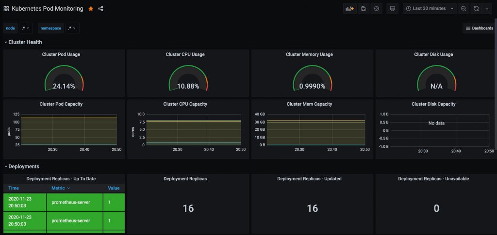The height and width of the screenshot is (235, 497).
Task: Click the dashboard grid icon beside title
Action: point(6,9)
